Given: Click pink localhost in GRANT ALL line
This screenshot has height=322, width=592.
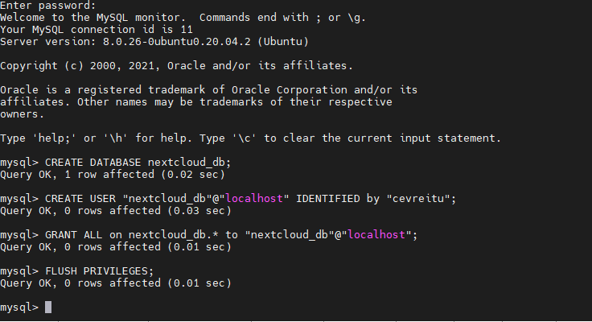Looking at the screenshot, I should coord(376,235).
